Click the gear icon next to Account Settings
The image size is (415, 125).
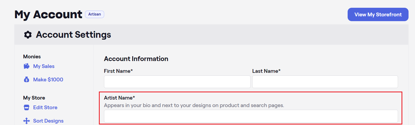click(x=28, y=35)
